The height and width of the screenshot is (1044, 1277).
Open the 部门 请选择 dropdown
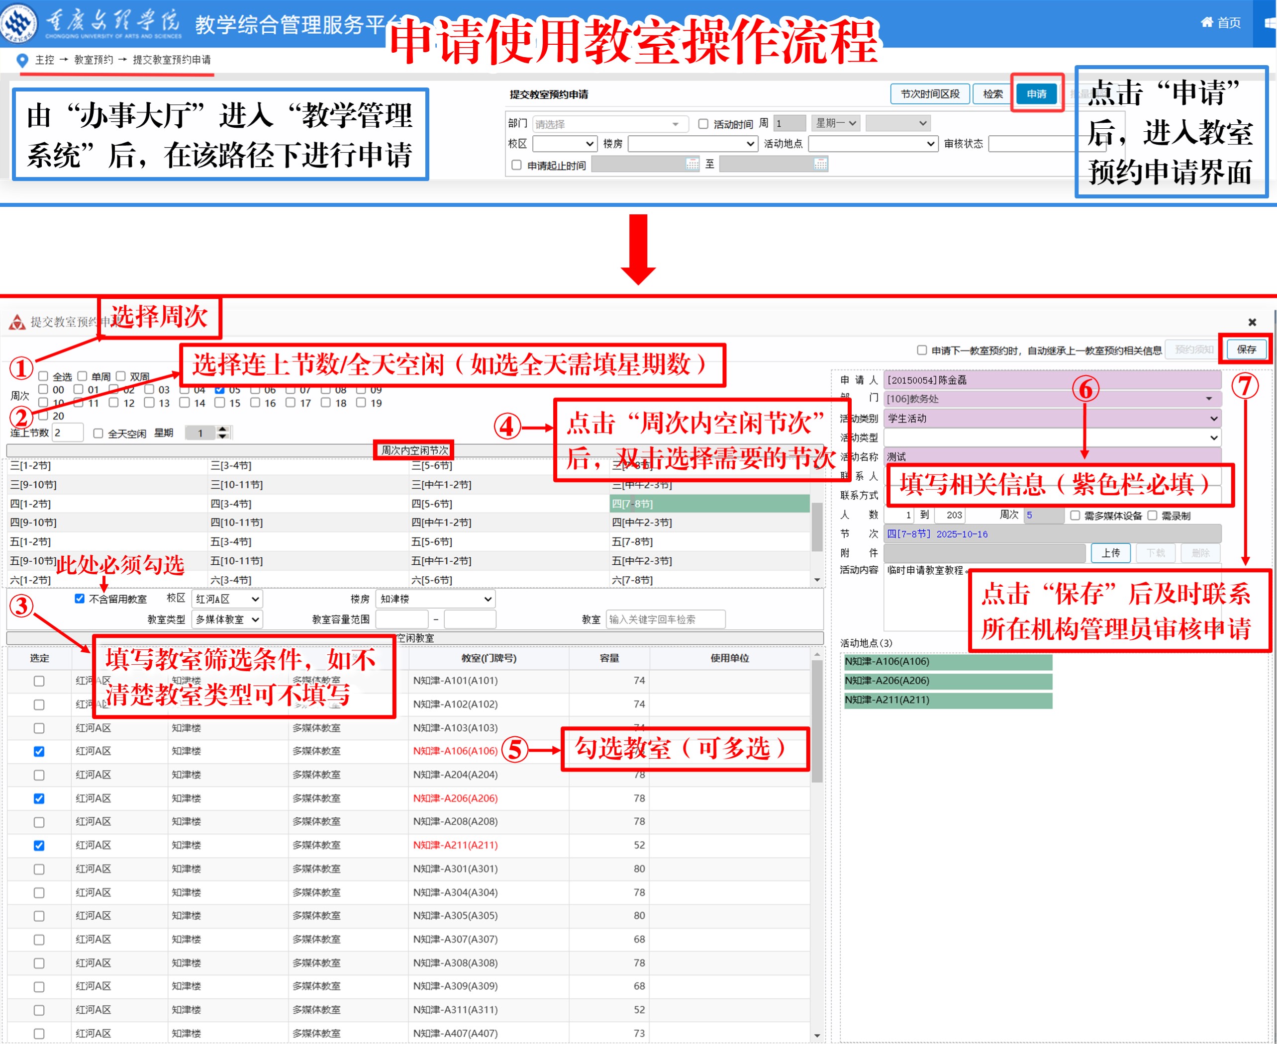pos(610,124)
